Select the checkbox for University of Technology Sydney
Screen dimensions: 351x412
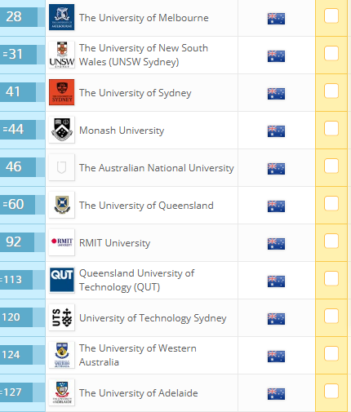point(331,316)
